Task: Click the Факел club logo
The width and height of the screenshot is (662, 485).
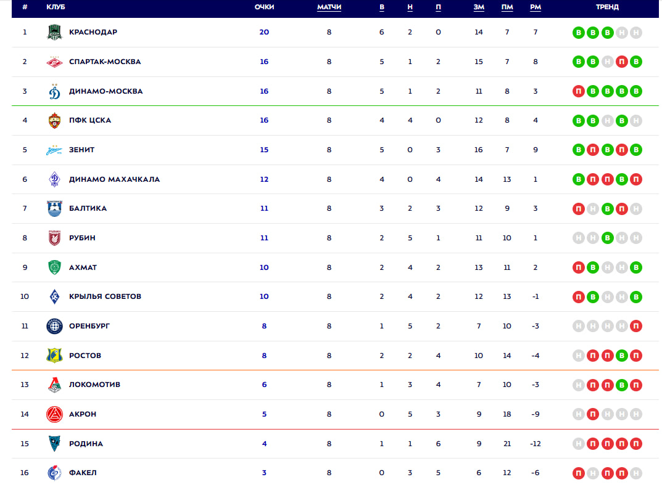Action: (54, 473)
